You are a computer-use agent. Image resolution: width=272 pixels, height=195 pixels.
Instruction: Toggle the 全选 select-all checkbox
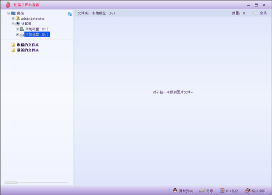(255, 13)
